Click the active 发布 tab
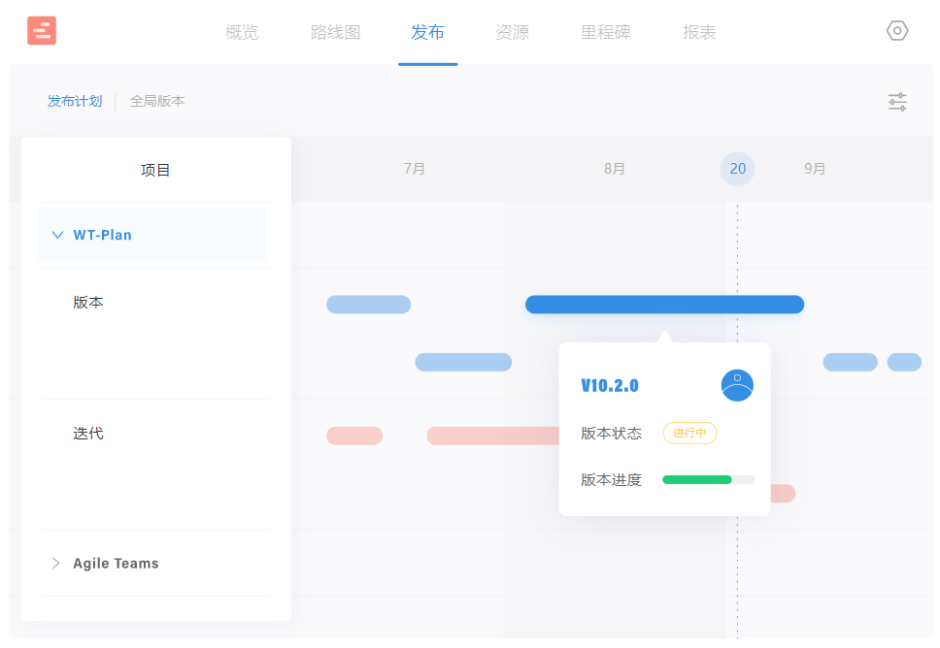 (x=427, y=32)
